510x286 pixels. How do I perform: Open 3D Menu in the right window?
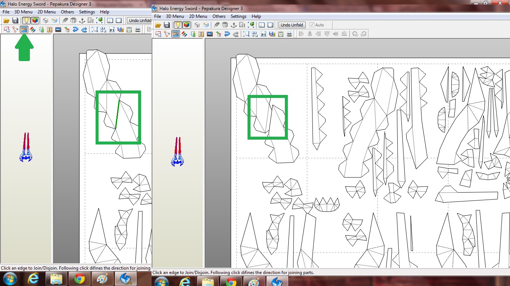[175, 16]
